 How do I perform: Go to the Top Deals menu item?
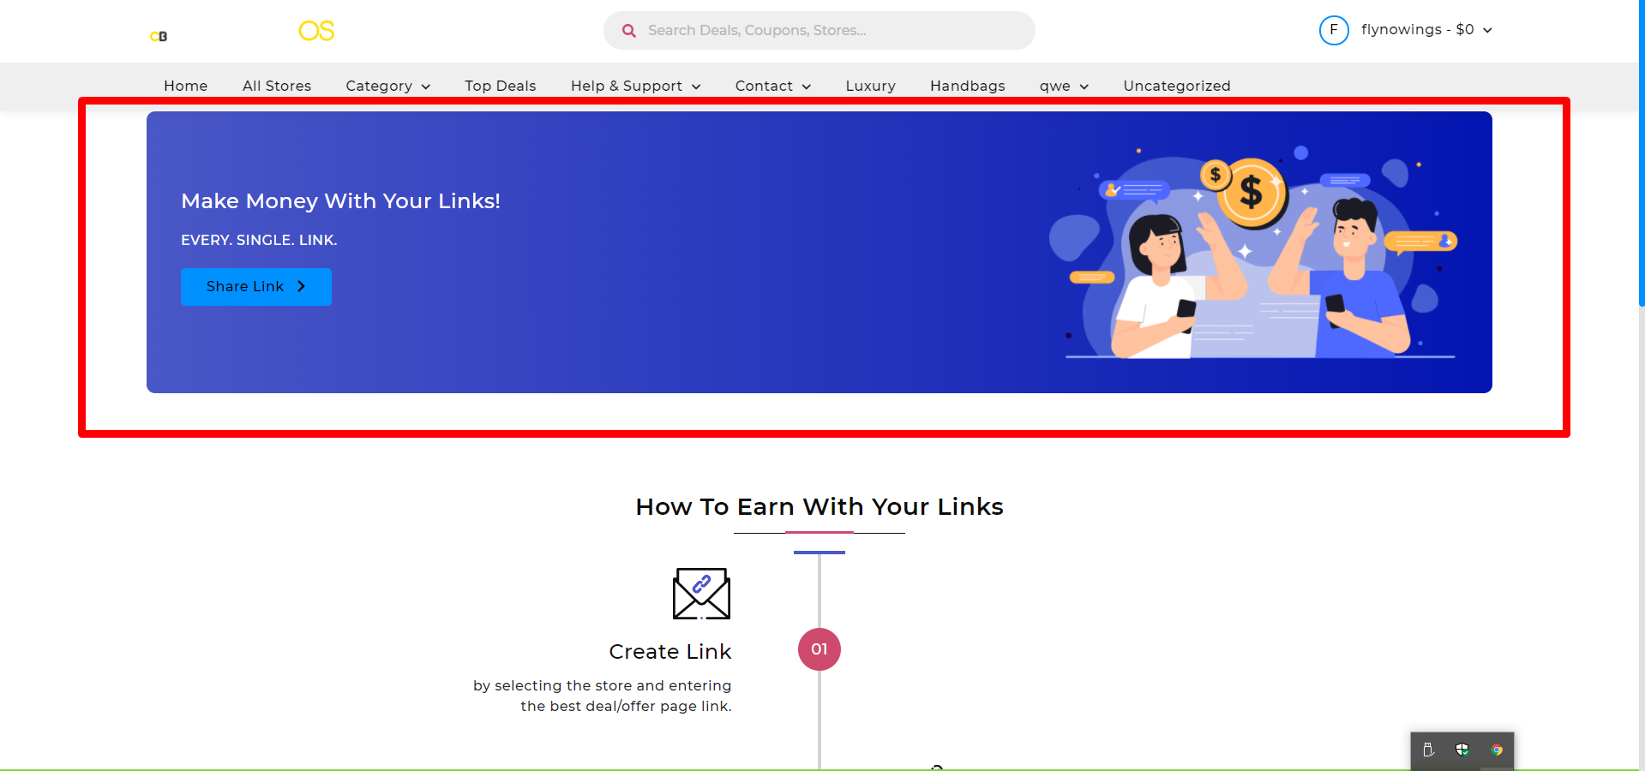click(501, 86)
